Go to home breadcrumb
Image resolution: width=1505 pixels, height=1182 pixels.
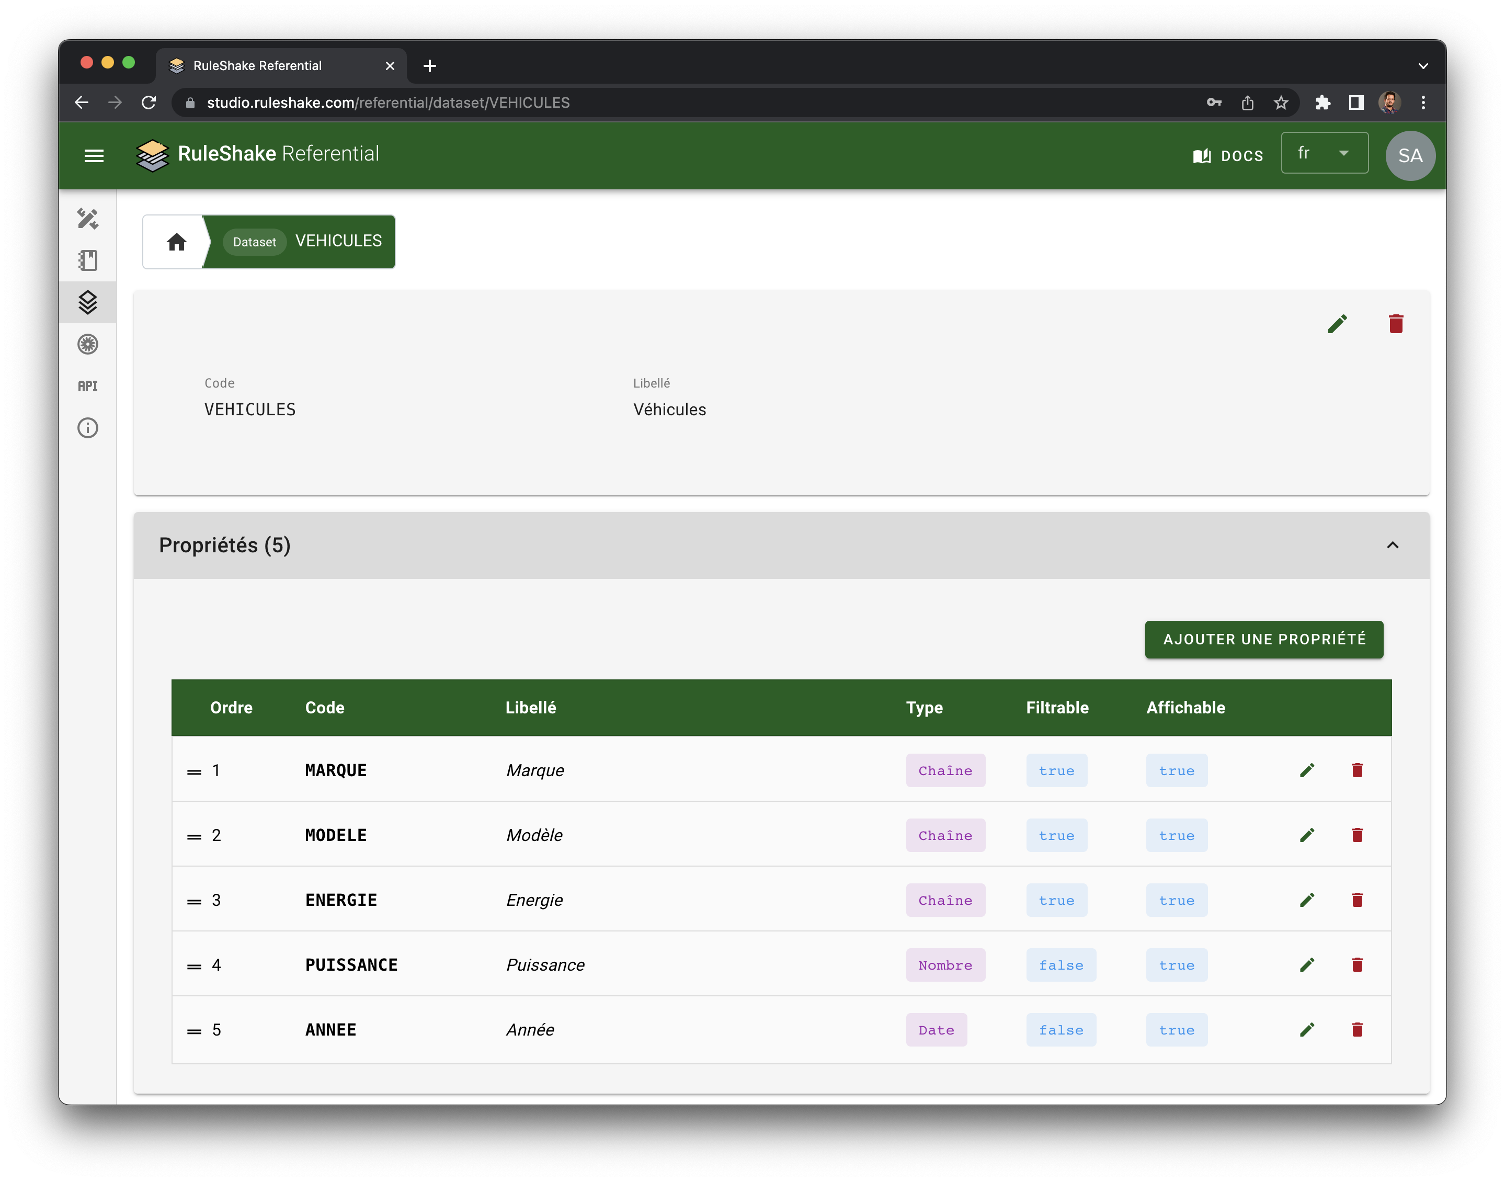(x=176, y=242)
